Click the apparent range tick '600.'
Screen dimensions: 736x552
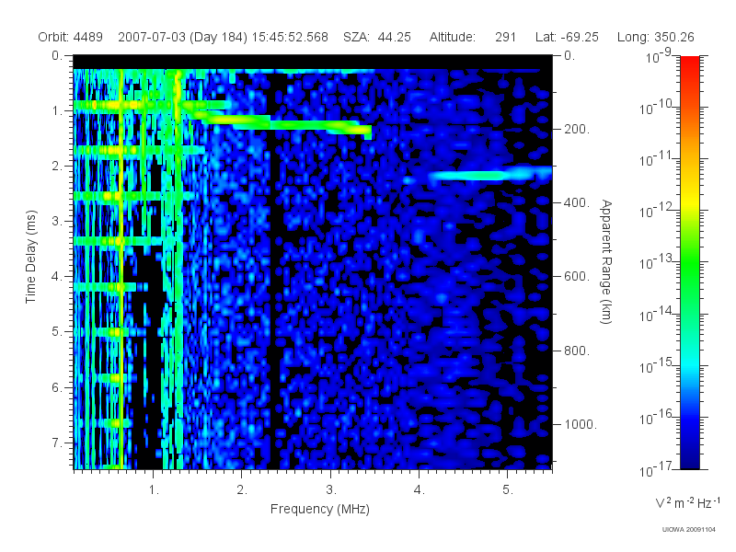pyautogui.click(x=577, y=277)
